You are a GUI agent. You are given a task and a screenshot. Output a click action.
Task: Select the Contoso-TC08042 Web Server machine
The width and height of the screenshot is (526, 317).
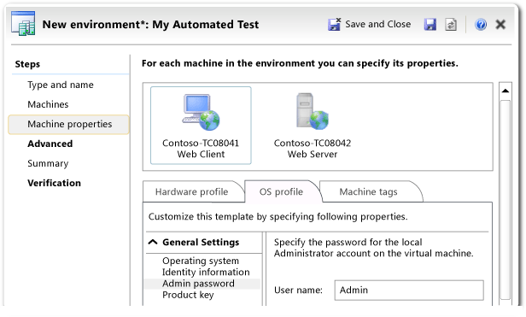313,126
